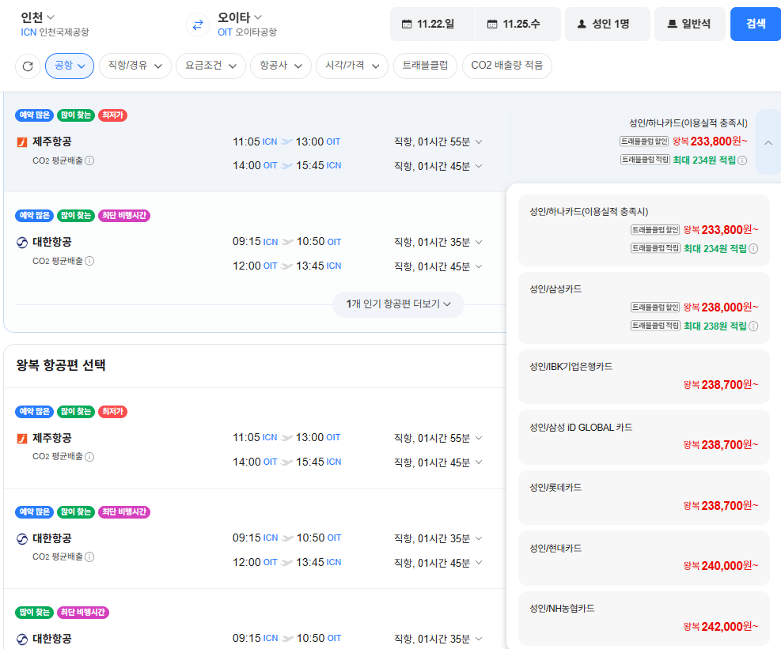
Task: Click OIT 오이타공항 label
Action: pos(247,32)
